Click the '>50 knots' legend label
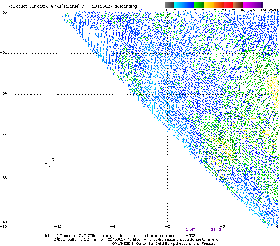Screen dimensions: 280x246 (x=269, y=10)
